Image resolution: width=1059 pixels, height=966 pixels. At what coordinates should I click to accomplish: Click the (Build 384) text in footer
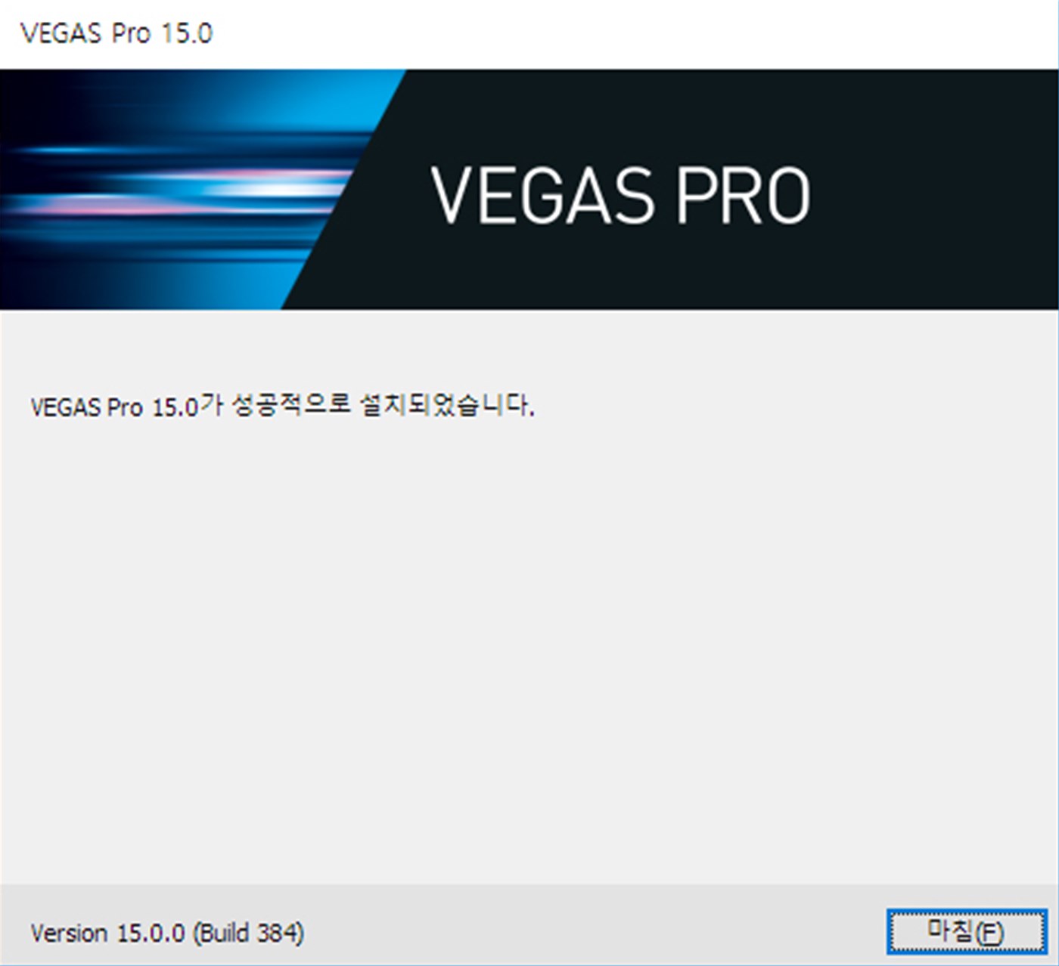coord(249,933)
